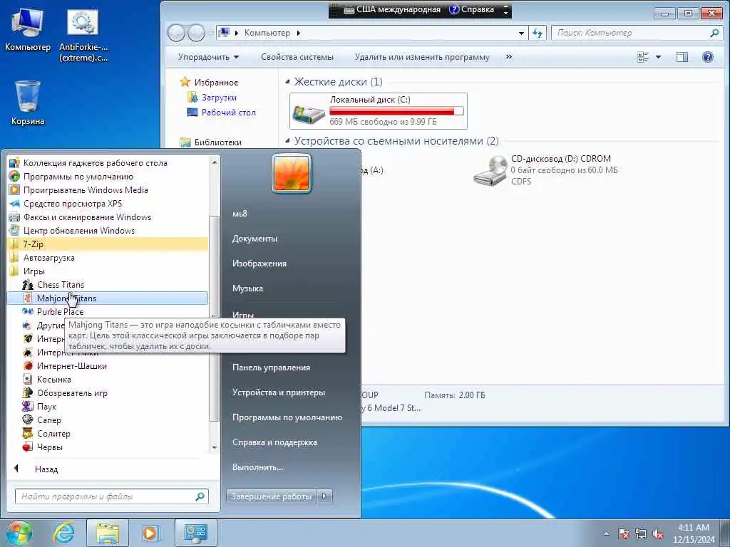730x547 pixels.
Task: Select CD-дисковод (D:) CDROM
Action: coord(547,170)
